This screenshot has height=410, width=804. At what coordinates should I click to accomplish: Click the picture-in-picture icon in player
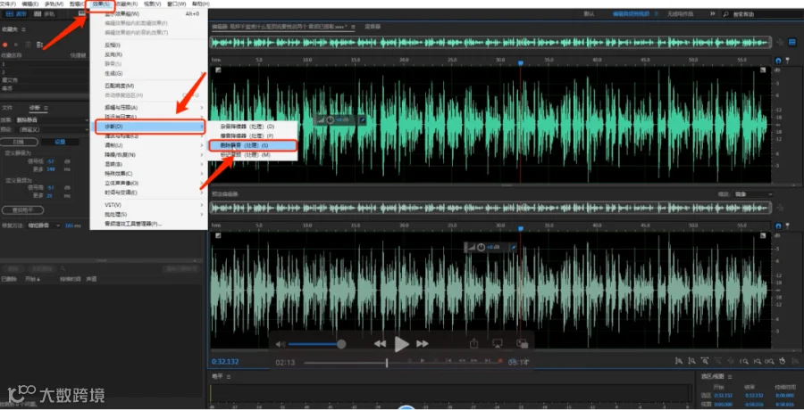522,344
